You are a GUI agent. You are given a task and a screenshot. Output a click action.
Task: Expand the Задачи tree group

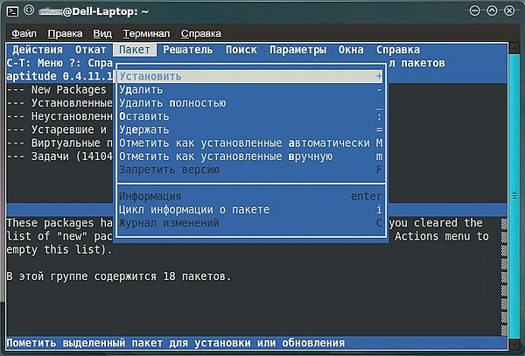point(58,156)
